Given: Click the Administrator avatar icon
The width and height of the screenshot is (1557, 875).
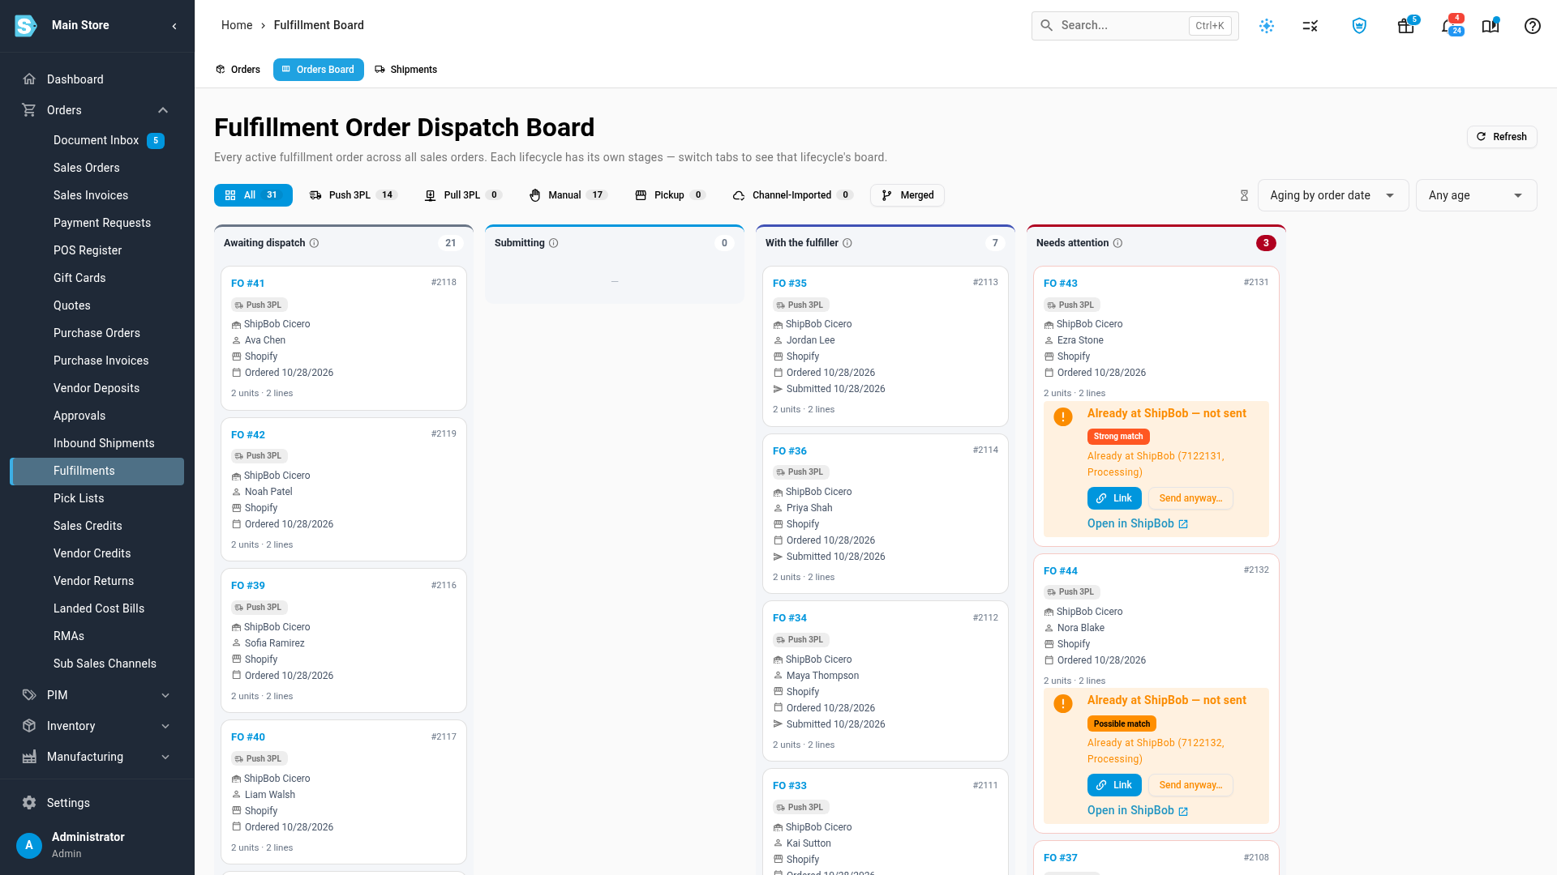Looking at the screenshot, I should pyautogui.click(x=29, y=845).
